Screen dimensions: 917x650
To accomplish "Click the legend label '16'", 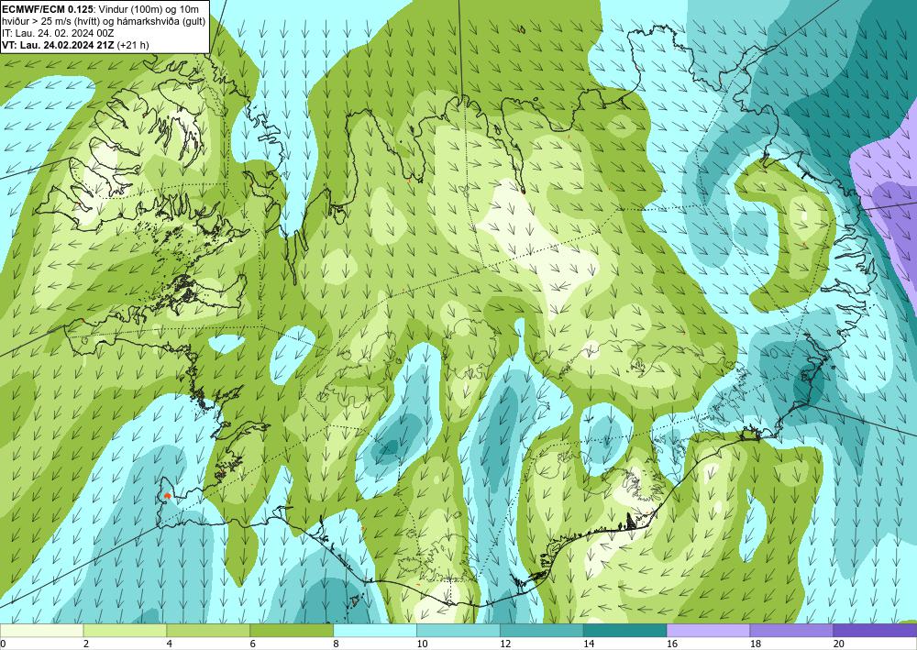I will coord(671,644).
